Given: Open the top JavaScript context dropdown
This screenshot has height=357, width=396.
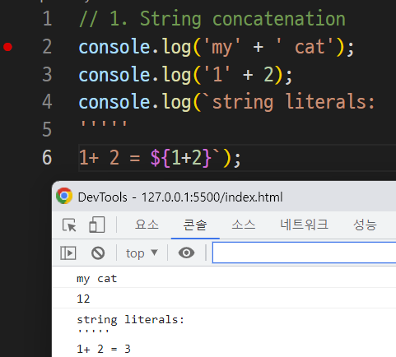Looking at the screenshot, I should pos(142,253).
